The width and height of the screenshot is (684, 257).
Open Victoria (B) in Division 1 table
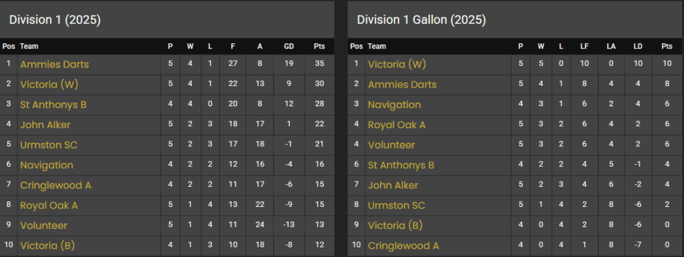pos(47,246)
